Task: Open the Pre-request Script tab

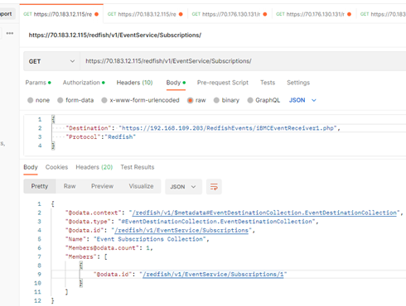Action: [223, 83]
